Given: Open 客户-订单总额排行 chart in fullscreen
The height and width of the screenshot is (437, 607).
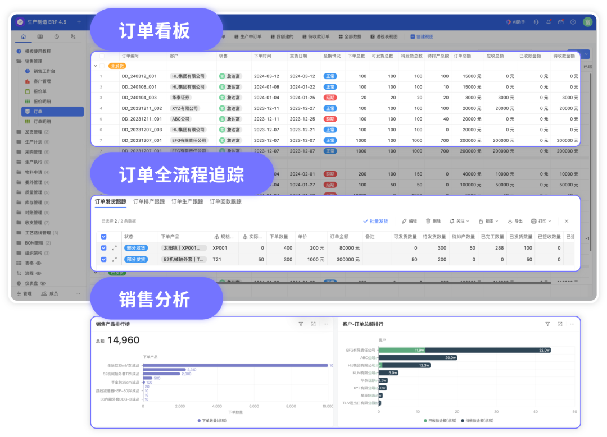Looking at the screenshot, I should 560,324.
